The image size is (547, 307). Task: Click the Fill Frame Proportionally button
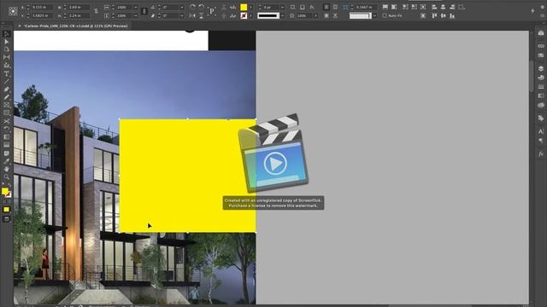385,7
